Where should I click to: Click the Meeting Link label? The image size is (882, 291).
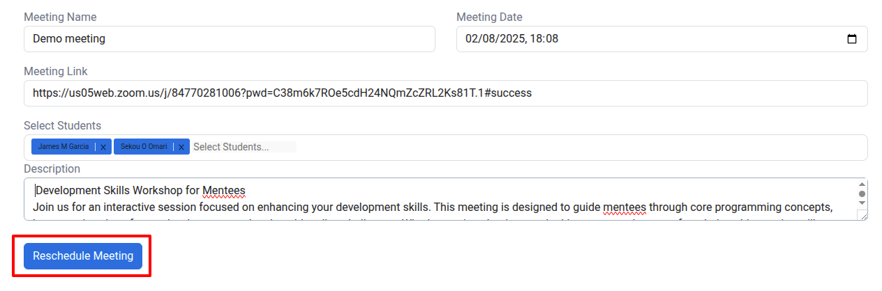[56, 71]
